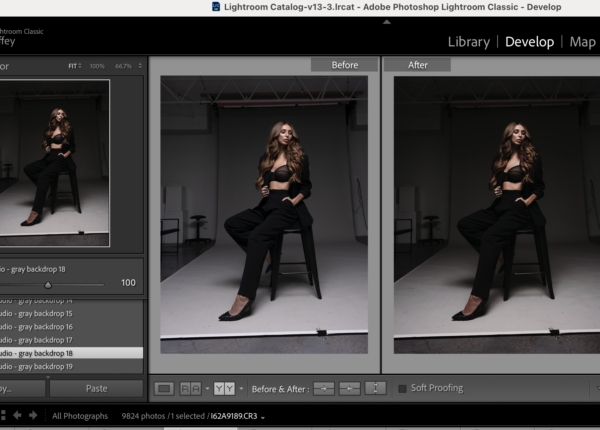
Task: Click the Before label header
Action: tap(344, 65)
